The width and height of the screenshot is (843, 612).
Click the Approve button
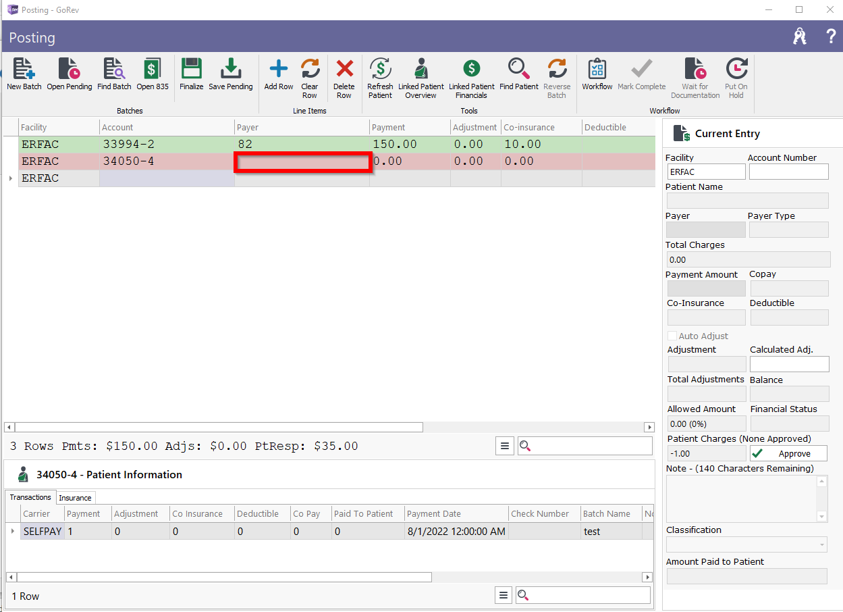click(x=788, y=454)
